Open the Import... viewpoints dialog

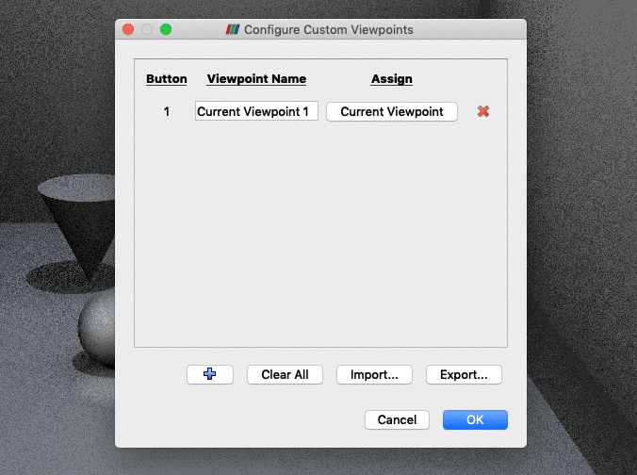pos(374,374)
